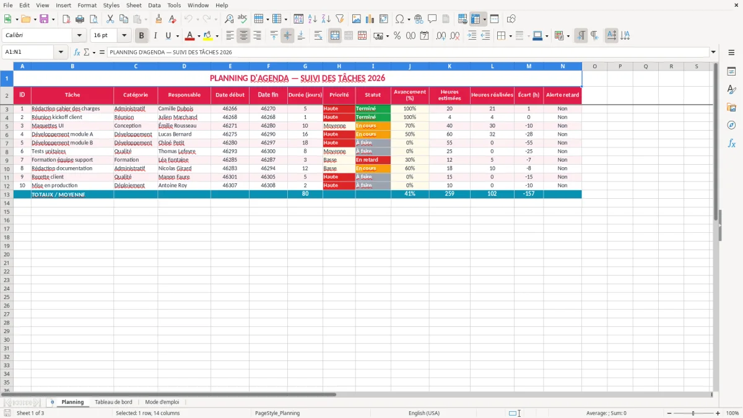743x418 pixels.
Task: Open sidebar Properties panel
Action: 731,72
